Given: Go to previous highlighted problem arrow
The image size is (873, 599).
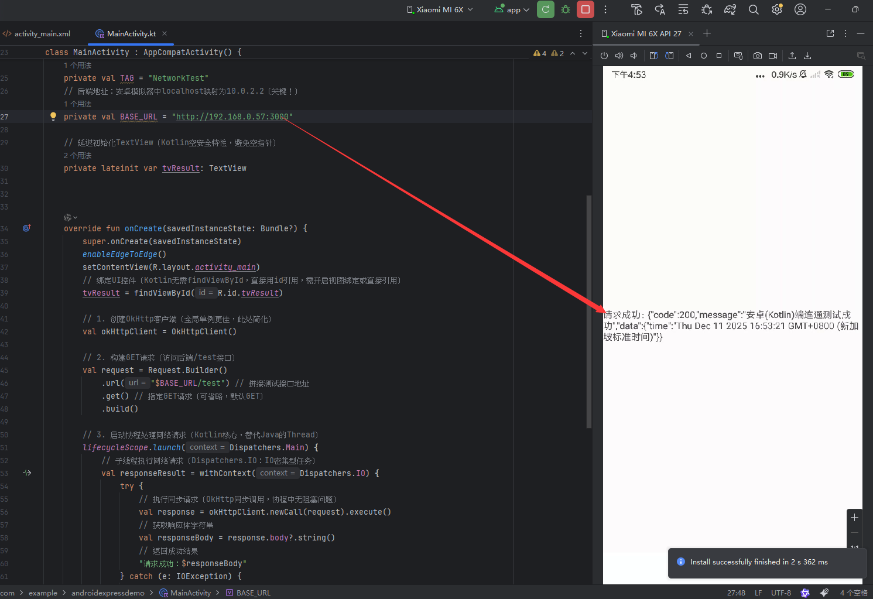Looking at the screenshot, I should pos(573,53).
